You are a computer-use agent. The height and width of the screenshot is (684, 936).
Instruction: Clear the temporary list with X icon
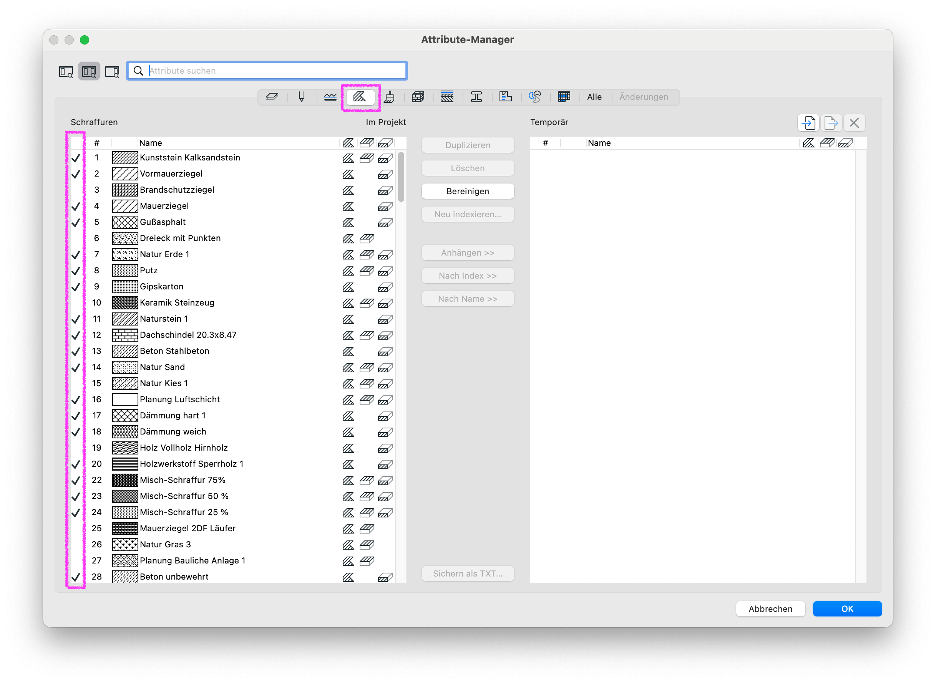(x=854, y=123)
